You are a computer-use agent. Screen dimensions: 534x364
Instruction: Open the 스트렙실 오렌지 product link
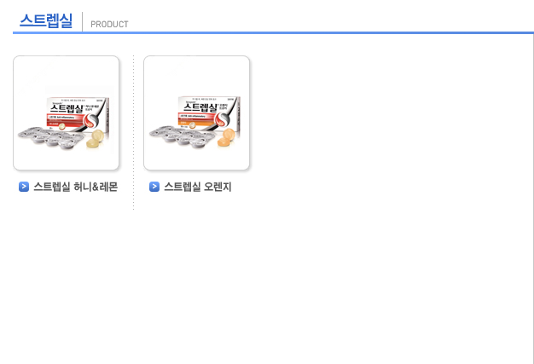tap(198, 187)
